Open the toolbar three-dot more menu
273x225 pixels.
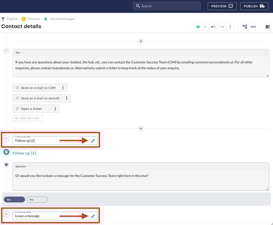coord(230,27)
